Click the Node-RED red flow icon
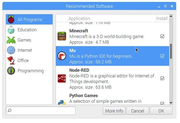The height and width of the screenshot is (123, 180). (x=62, y=78)
